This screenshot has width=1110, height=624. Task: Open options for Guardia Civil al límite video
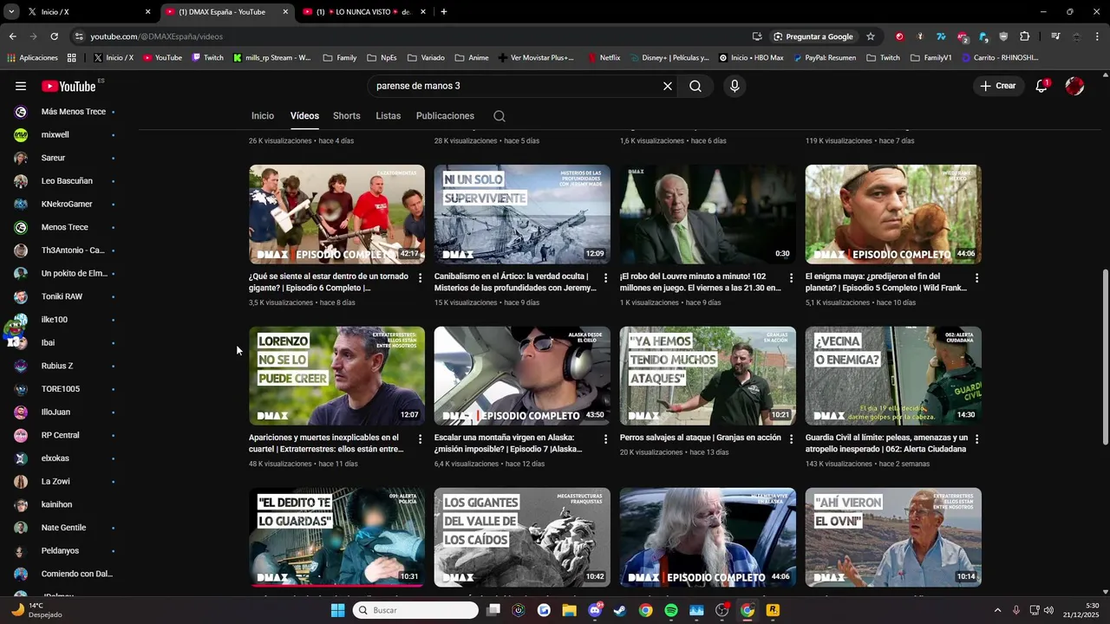click(976, 439)
